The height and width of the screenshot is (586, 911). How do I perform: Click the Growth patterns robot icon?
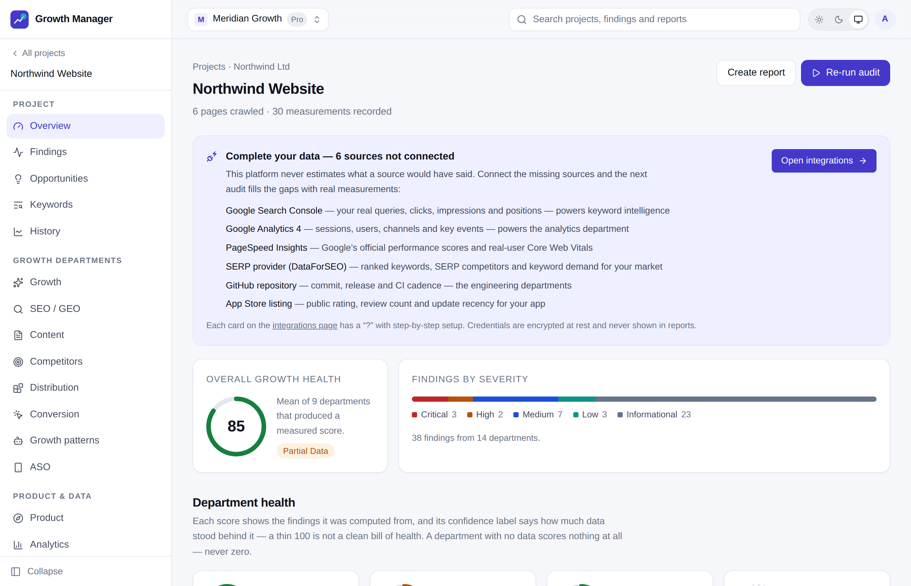pyautogui.click(x=18, y=441)
